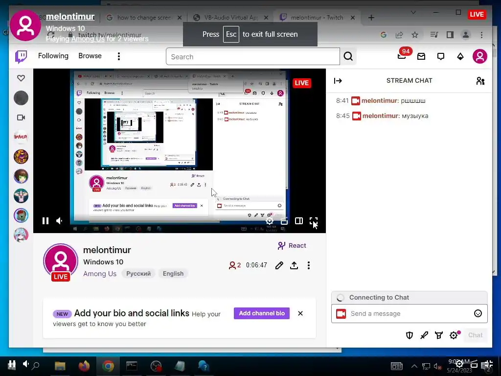Open the chat community users list icon
Viewport: 501px width, 376px height.
click(x=480, y=81)
